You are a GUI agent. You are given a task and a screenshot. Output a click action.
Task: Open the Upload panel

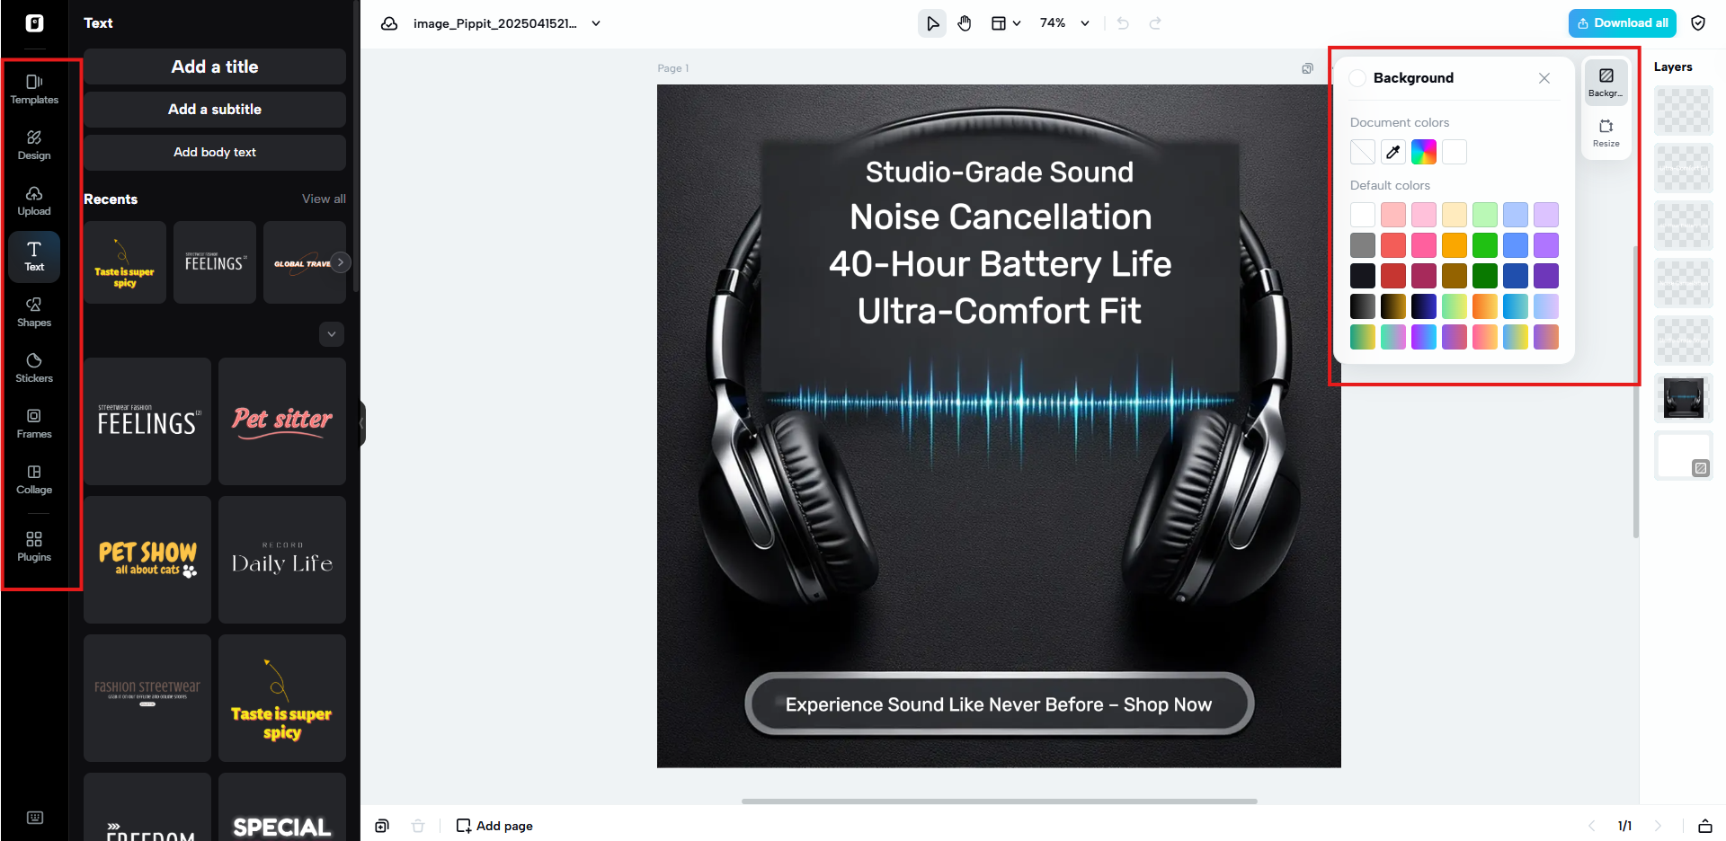[33, 201]
